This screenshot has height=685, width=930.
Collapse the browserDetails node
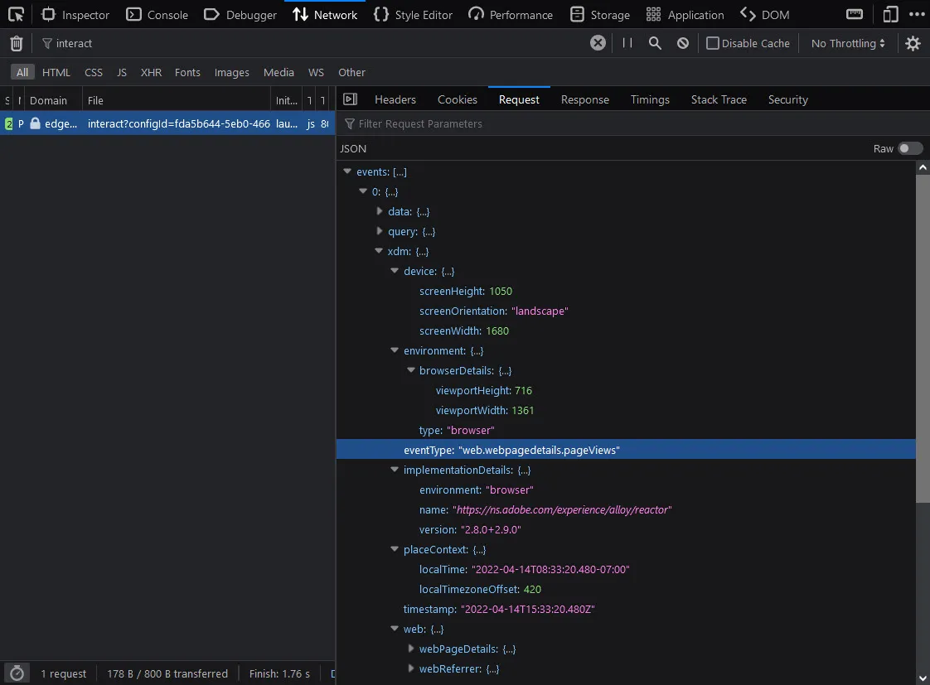click(x=411, y=370)
